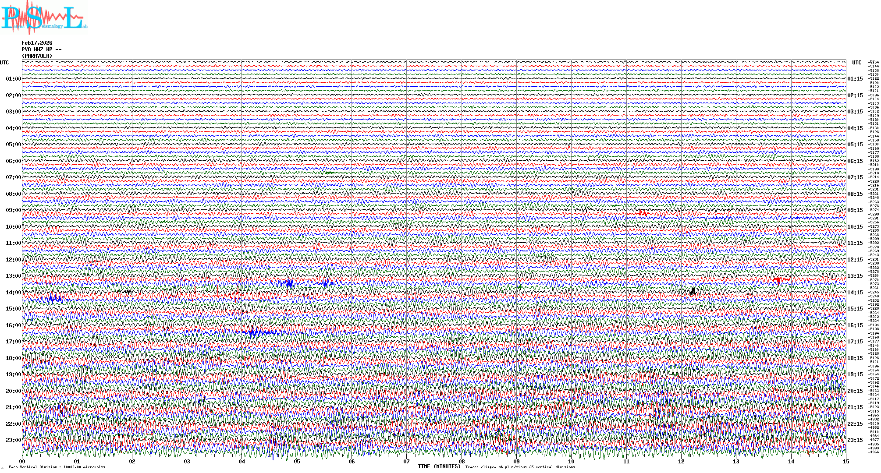The height and width of the screenshot is (473, 881).
Task: Click the blue burst on the 16:30 trace
Action: click(x=256, y=333)
